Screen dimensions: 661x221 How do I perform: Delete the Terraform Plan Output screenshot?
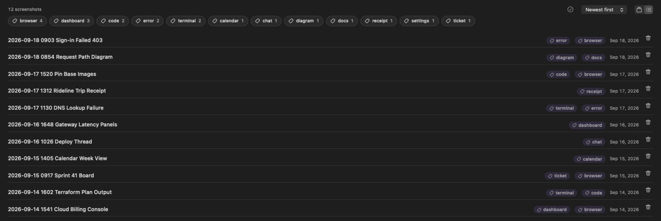click(648, 190)
